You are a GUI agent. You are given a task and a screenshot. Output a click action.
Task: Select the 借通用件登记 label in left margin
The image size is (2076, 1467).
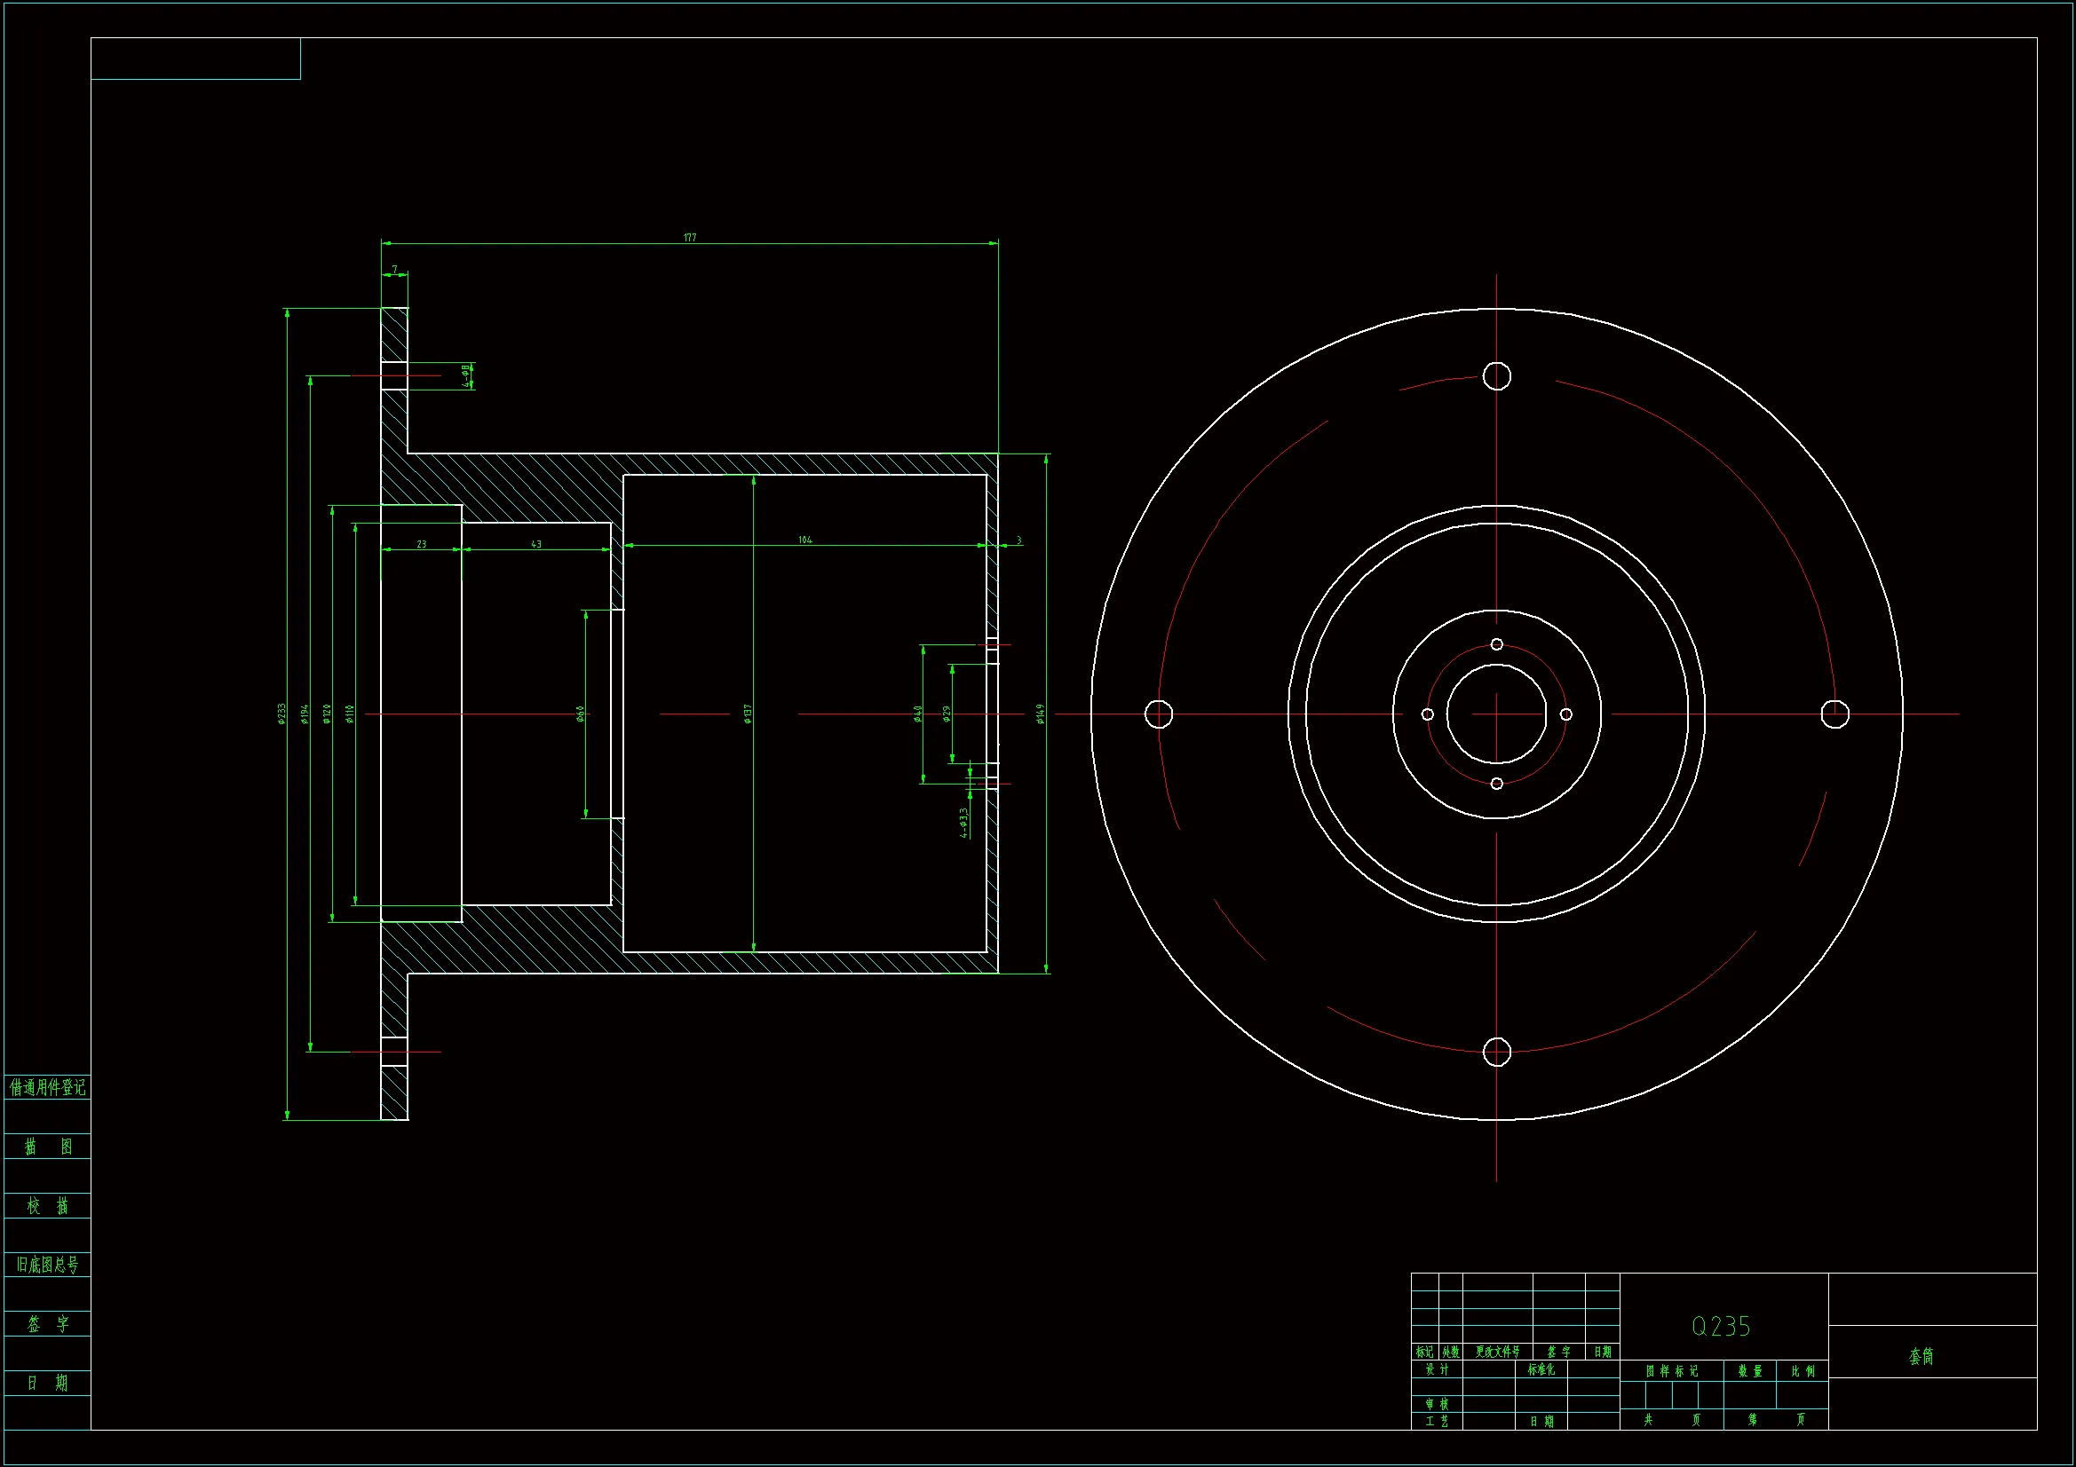coord(47,1087)
